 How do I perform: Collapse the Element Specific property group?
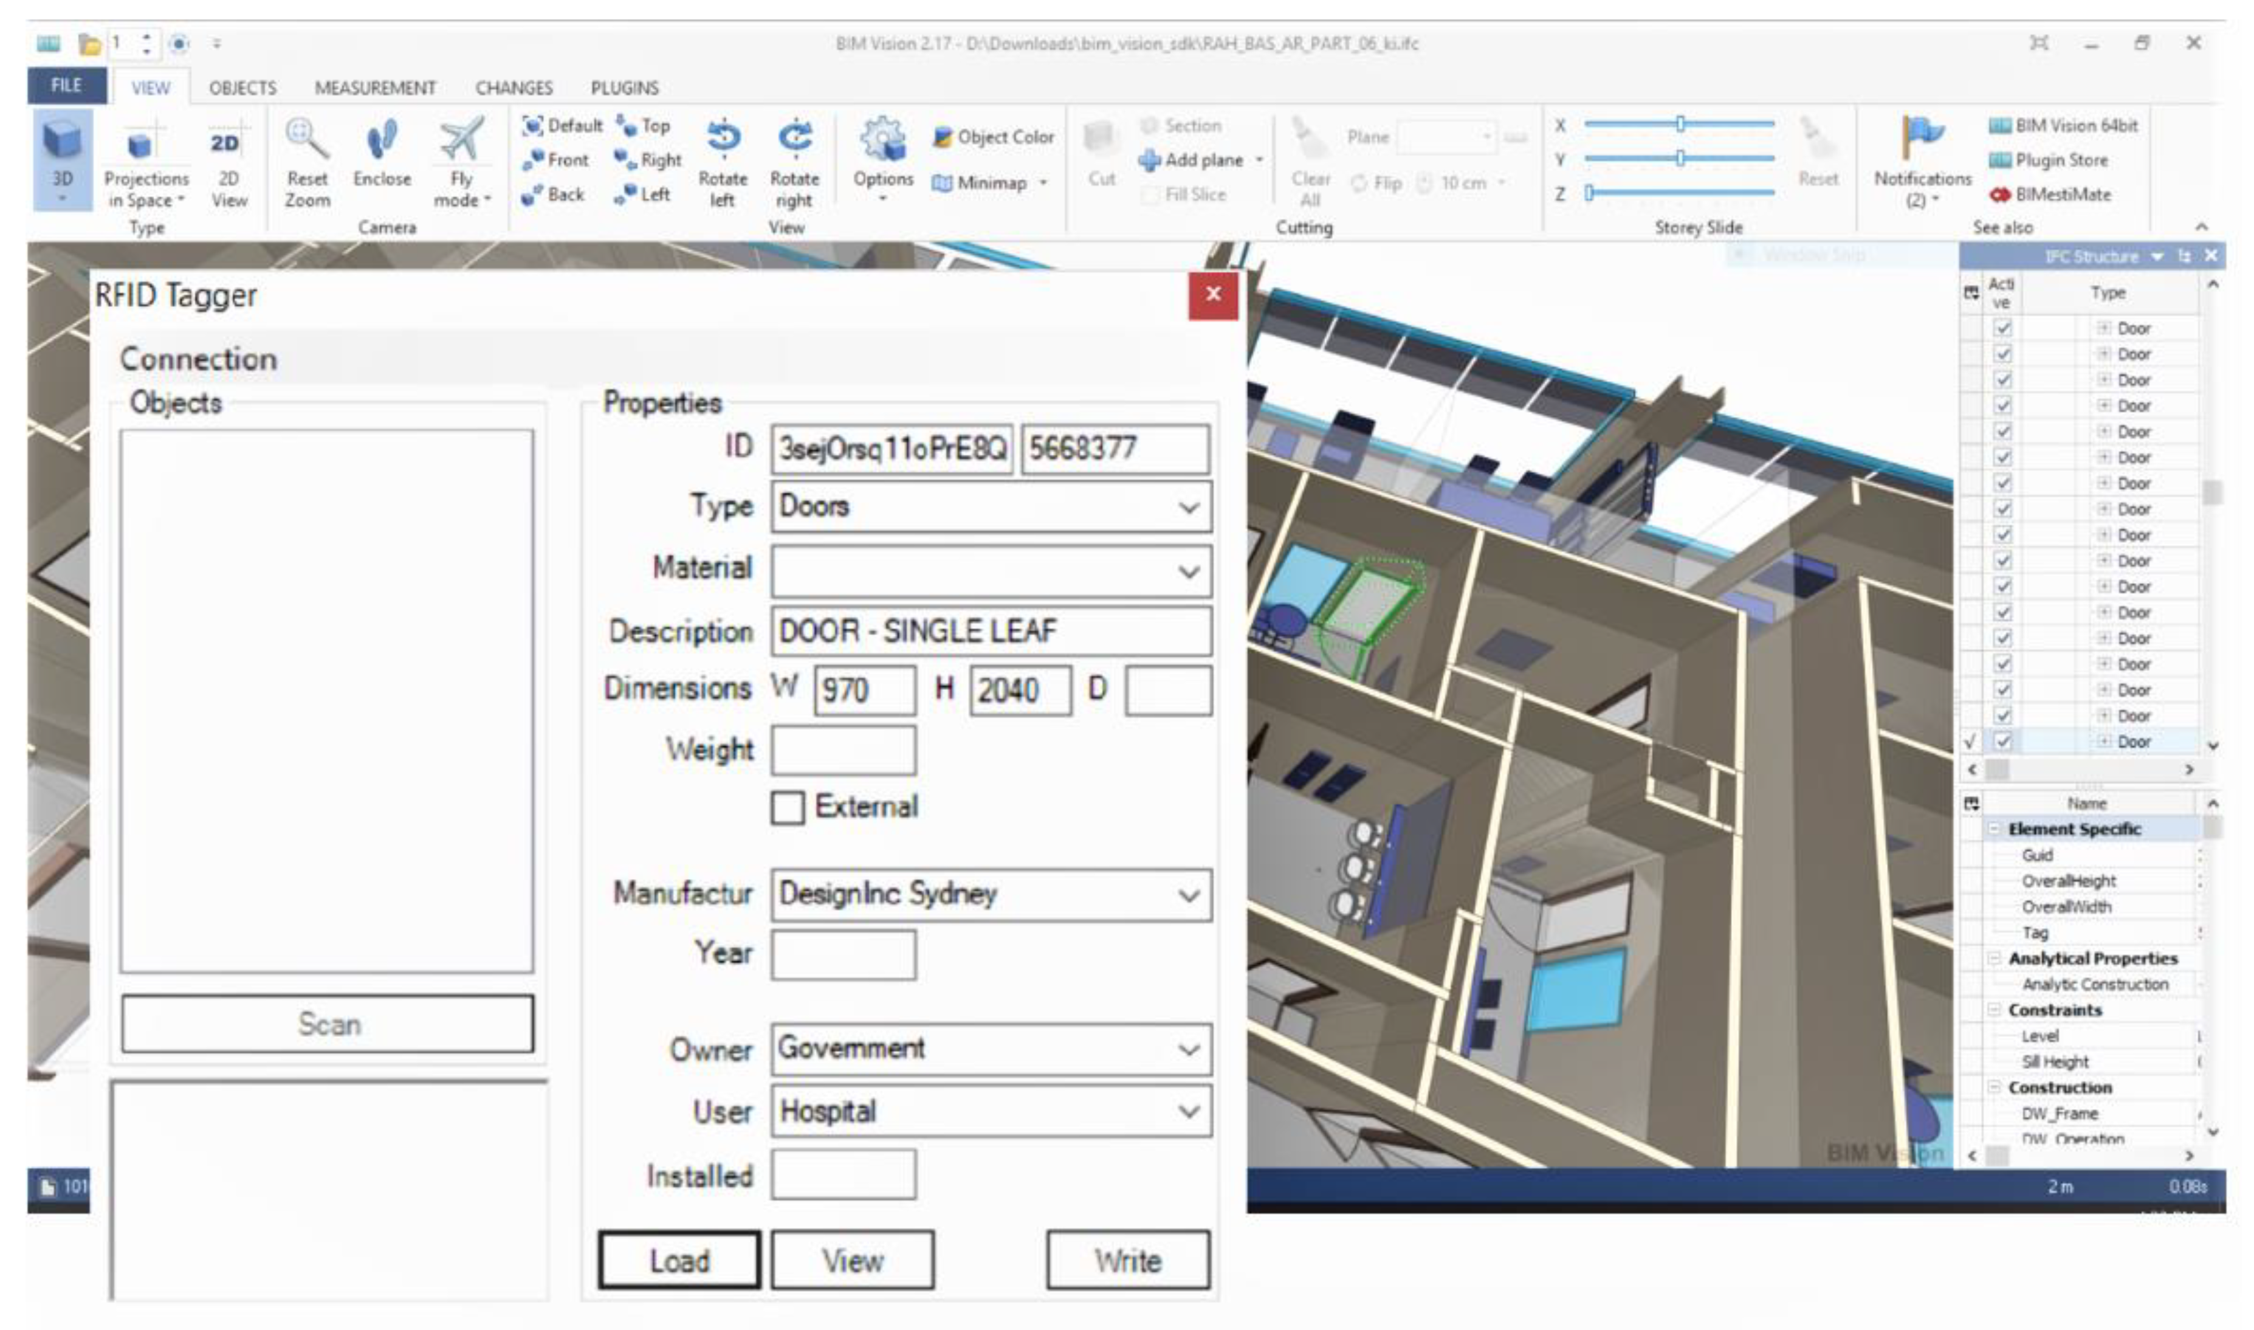[x=1995, y=830]
